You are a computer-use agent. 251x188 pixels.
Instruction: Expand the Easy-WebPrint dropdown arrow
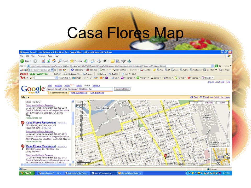[x=49, y=74]
